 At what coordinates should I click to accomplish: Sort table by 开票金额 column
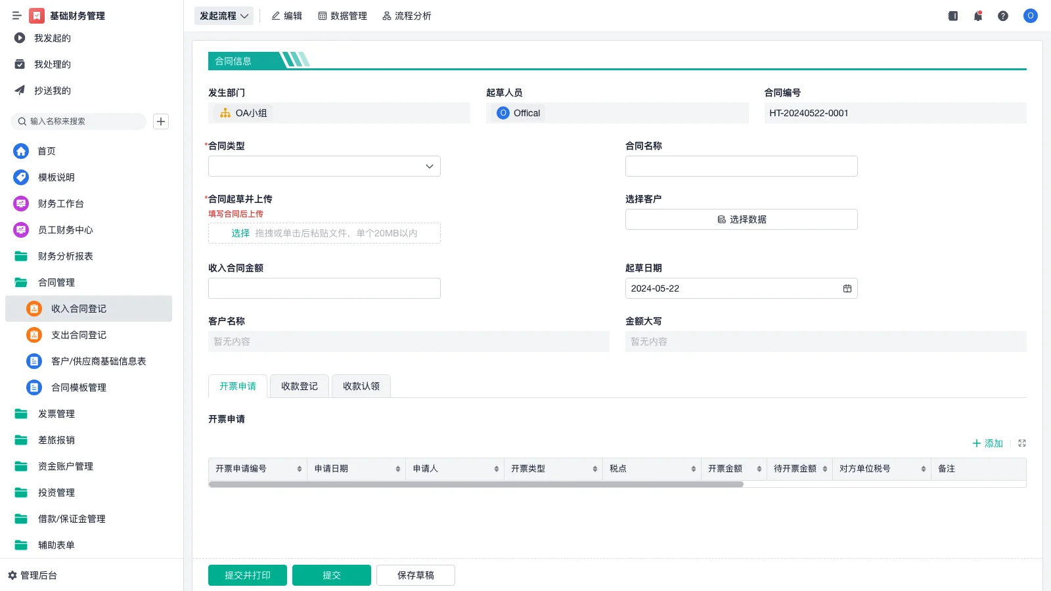[759, 469]
